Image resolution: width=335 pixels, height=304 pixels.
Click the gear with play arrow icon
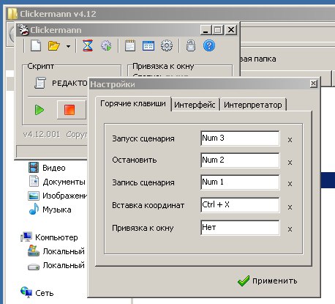pos(106,45)
